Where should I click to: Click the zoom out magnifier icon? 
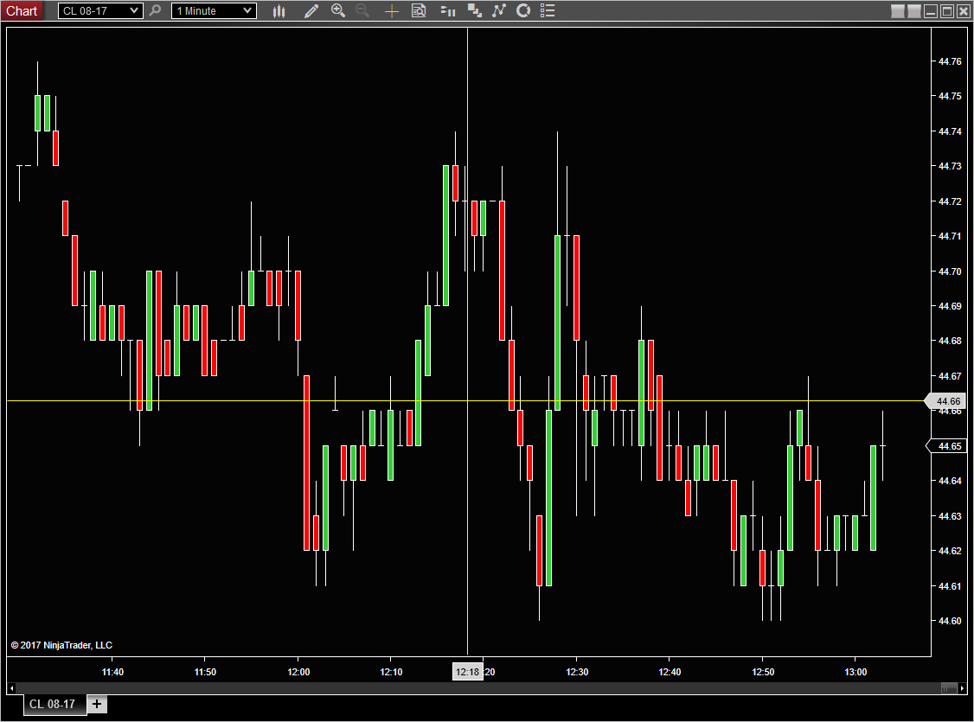tap(362, 10)
